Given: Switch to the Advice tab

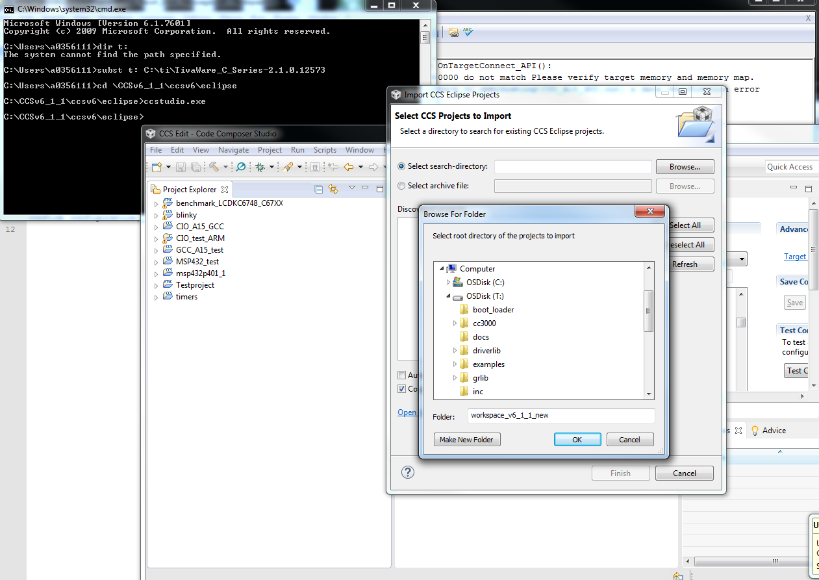Looking at the screenshot, I should 768,431.
